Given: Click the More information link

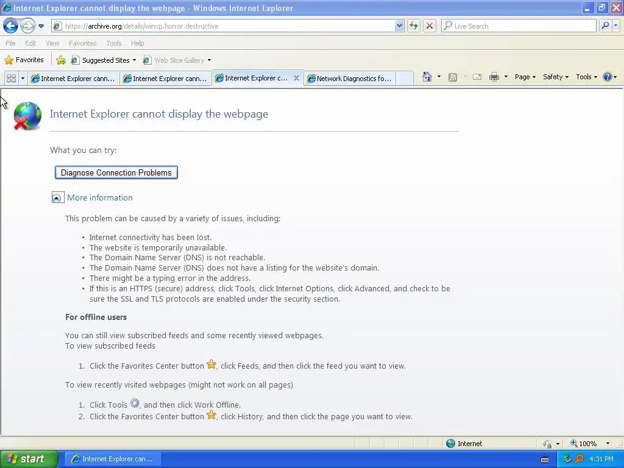Looking at the screenshot, I should [x=100, y=198].
